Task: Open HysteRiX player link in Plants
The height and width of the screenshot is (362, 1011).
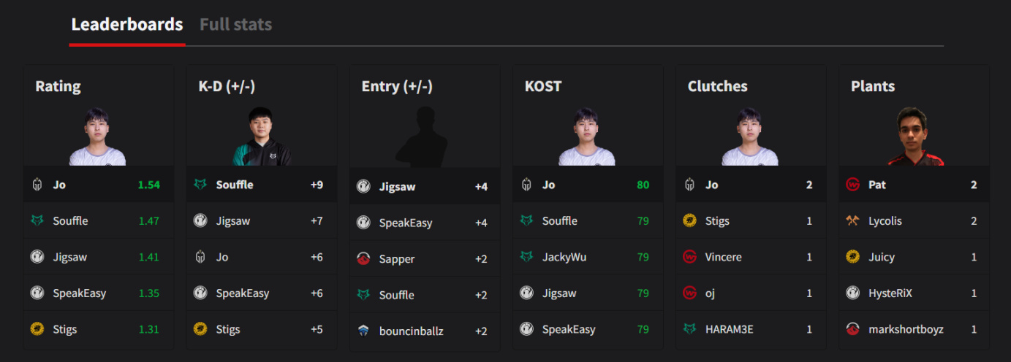Action: [x=890, y=293]
